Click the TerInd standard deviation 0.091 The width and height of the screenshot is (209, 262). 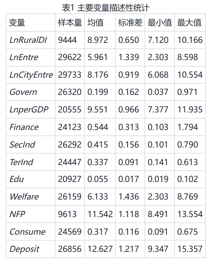[x=128, y=162]
